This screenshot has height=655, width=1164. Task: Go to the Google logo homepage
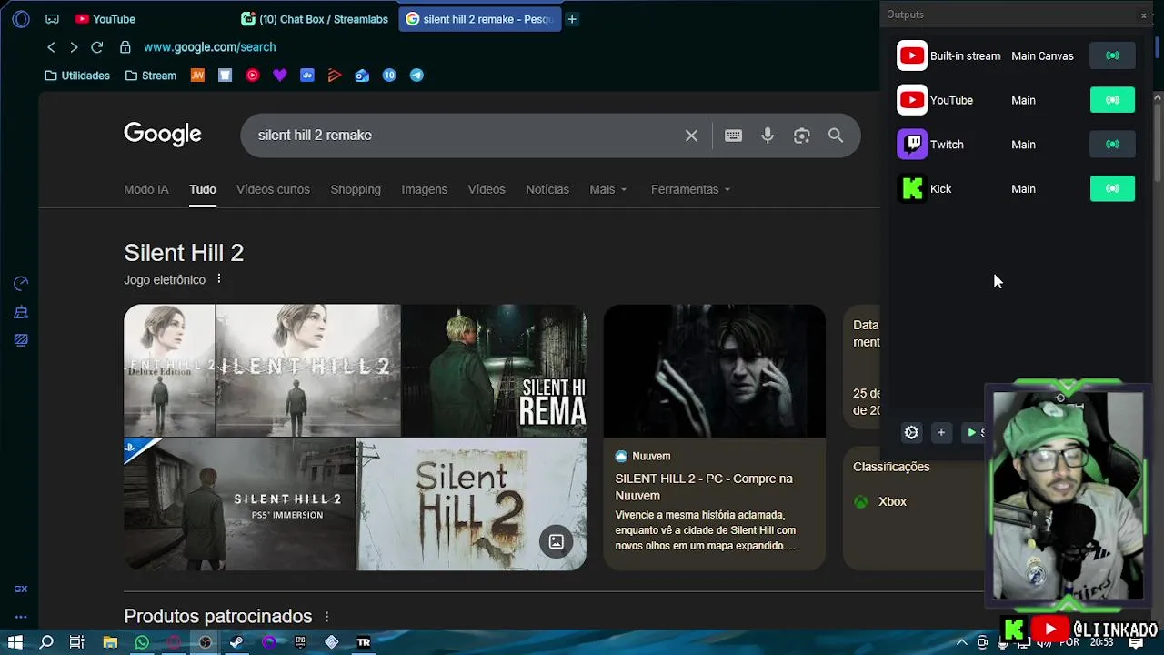163,135
